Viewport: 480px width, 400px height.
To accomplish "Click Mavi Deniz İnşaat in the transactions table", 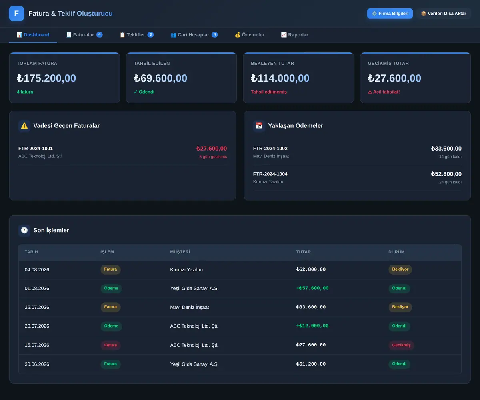I will [x=190, y=308].
